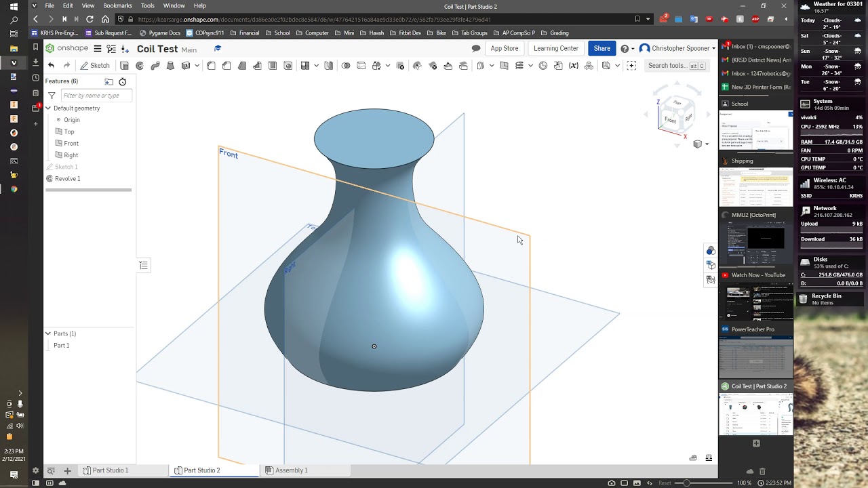Open insert new tab plus icon
This screenshot has width=868, height=488.
click(x=67, y=470)
